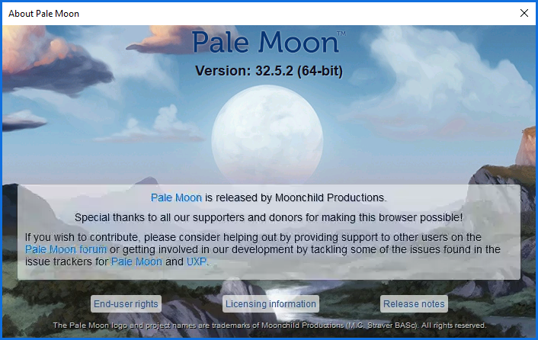
Task: Visit the Pale Moon forum link
Action: [x=66, y=249]
